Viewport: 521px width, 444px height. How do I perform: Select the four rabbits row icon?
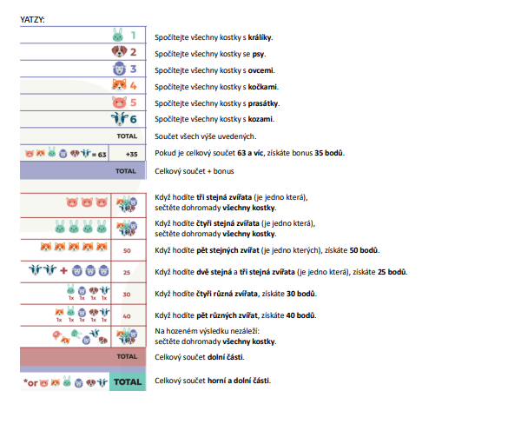coord(81,227)
